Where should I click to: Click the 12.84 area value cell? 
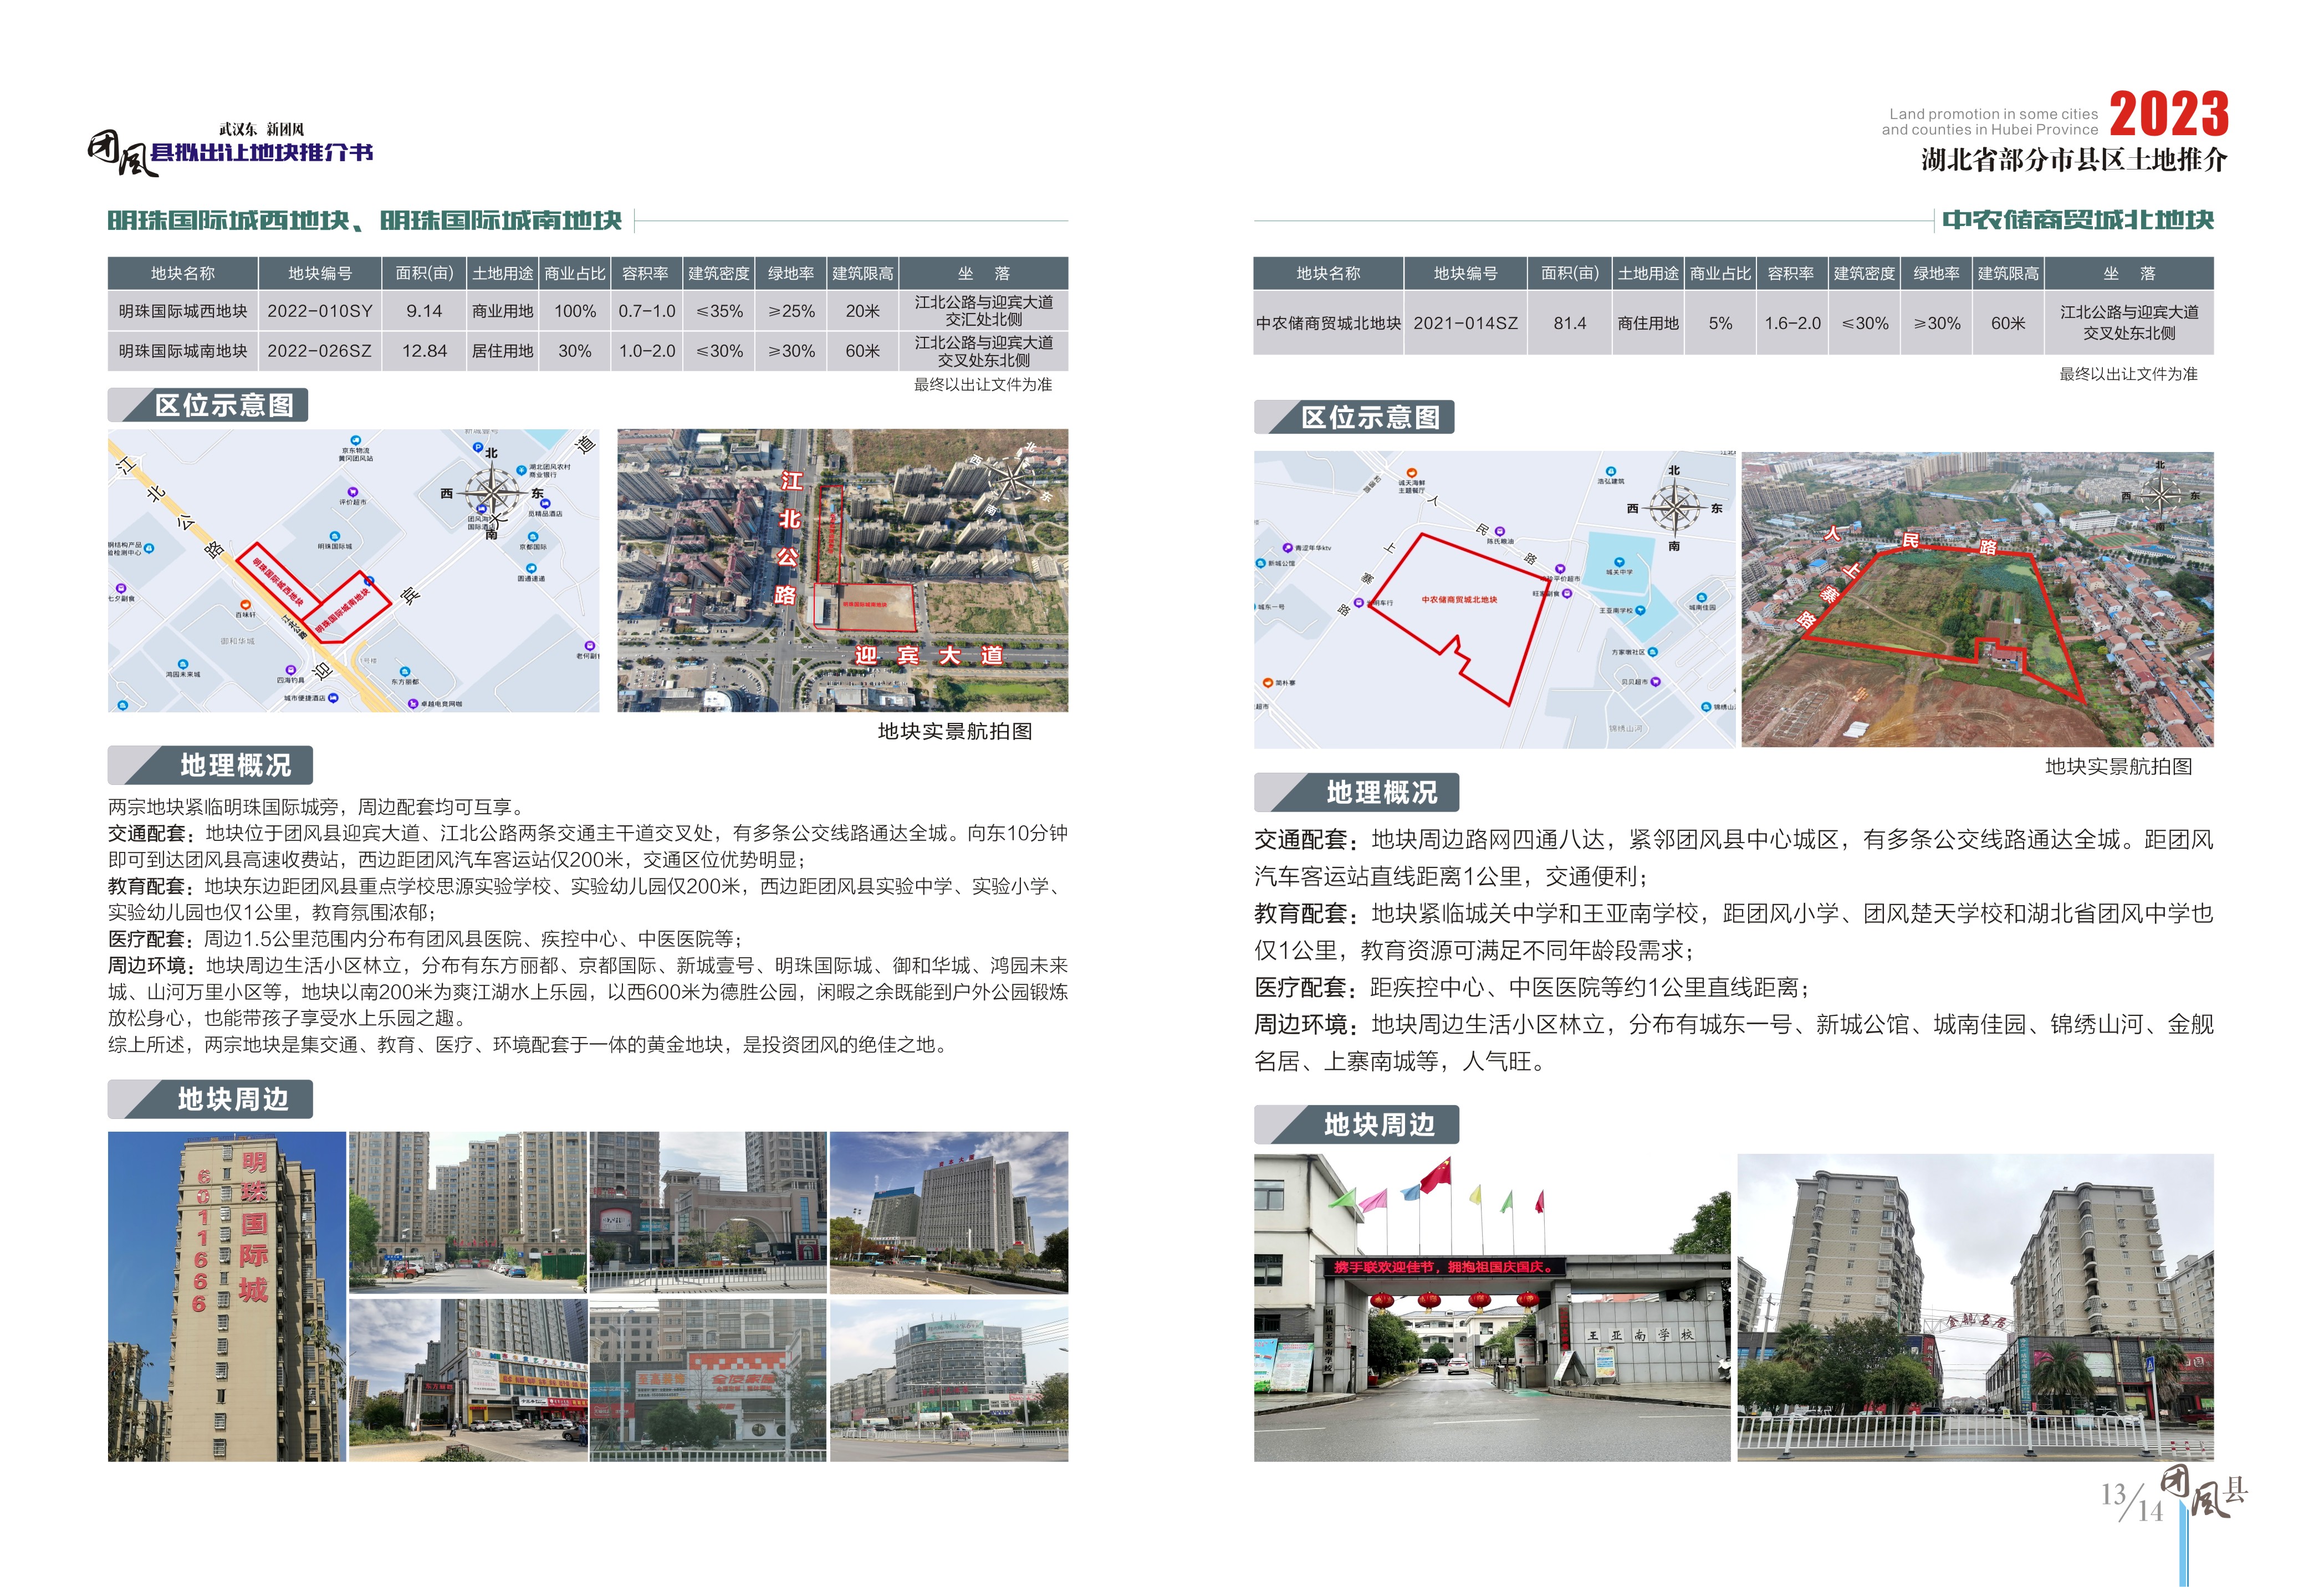[424, 351]
